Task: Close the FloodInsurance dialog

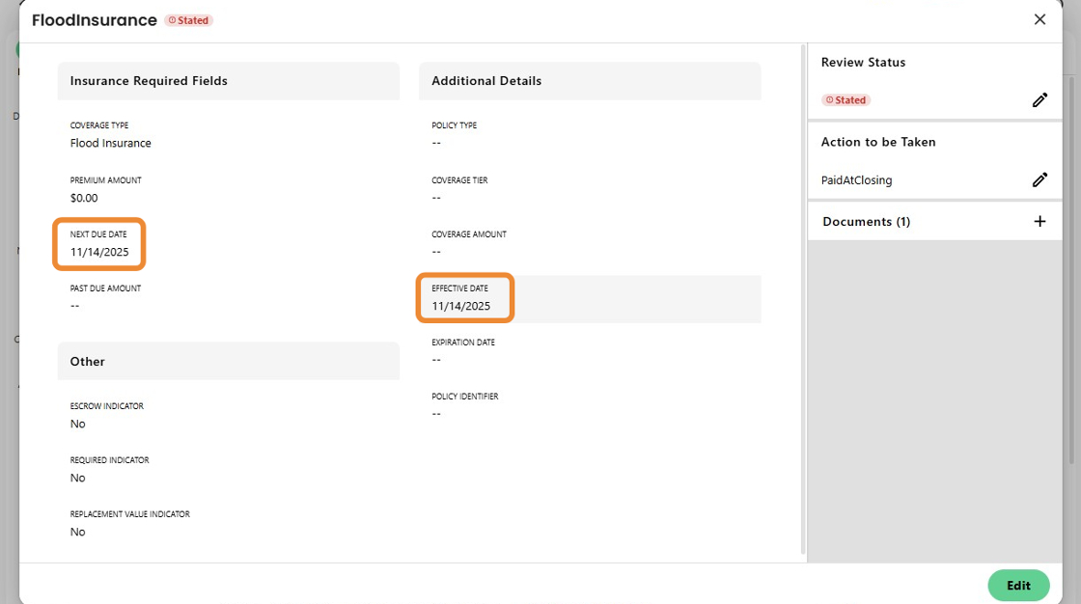Action: (1039, 19)
